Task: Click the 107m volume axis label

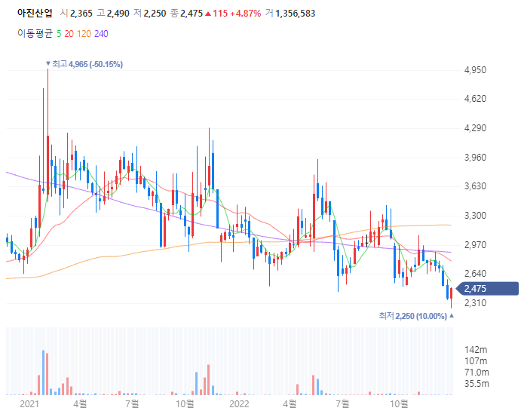Action: click(x=476, y=361)
